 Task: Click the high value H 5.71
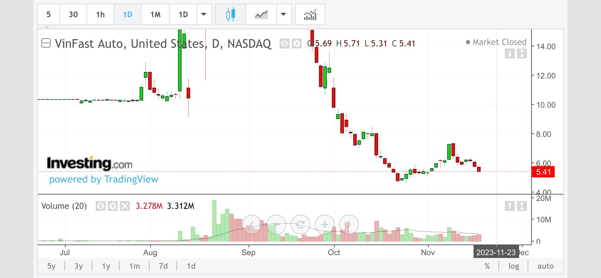348,43
